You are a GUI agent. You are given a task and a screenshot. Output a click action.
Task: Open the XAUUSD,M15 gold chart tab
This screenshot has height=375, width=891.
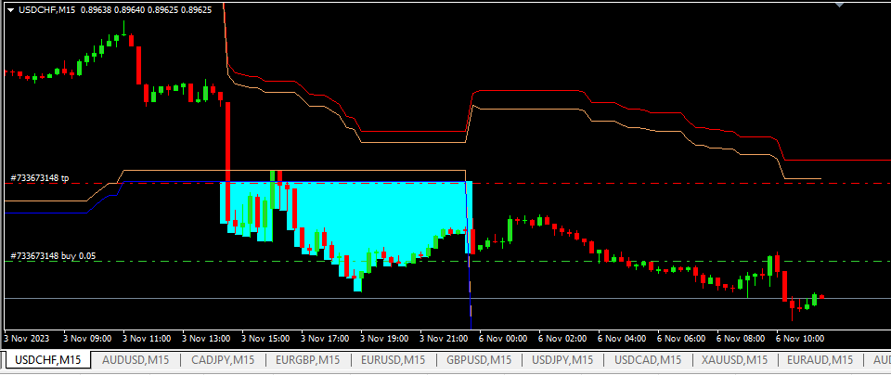[x=734, y=359]
